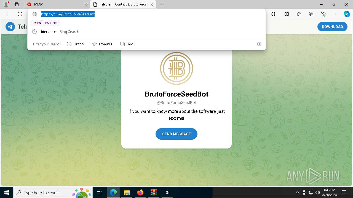The height and width of the screenshot is (198, 353).
Task: Filter suggestions by Favorites
Action: coord(102,44)
